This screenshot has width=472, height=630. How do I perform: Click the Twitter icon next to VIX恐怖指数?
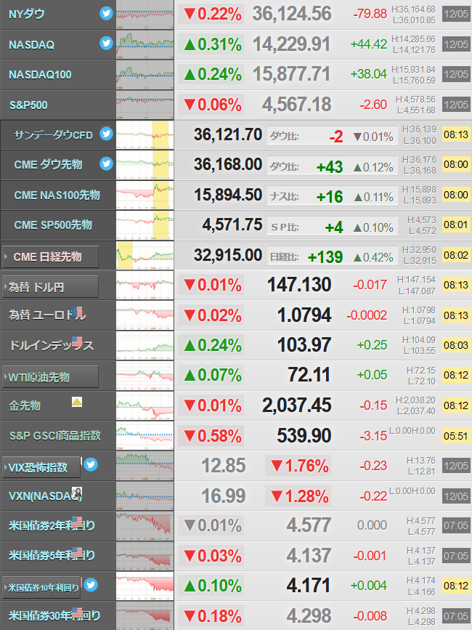(91, 464)
